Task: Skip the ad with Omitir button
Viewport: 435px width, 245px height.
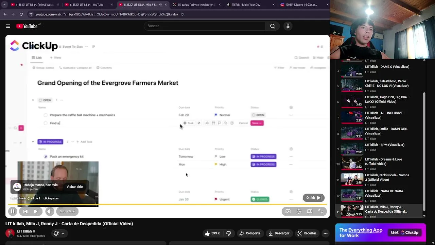Action: click(x=313, y=198)
